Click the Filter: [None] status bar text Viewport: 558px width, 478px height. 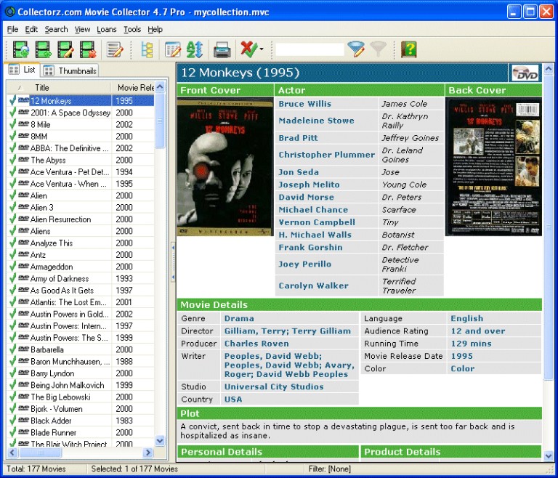coord(330,469)
